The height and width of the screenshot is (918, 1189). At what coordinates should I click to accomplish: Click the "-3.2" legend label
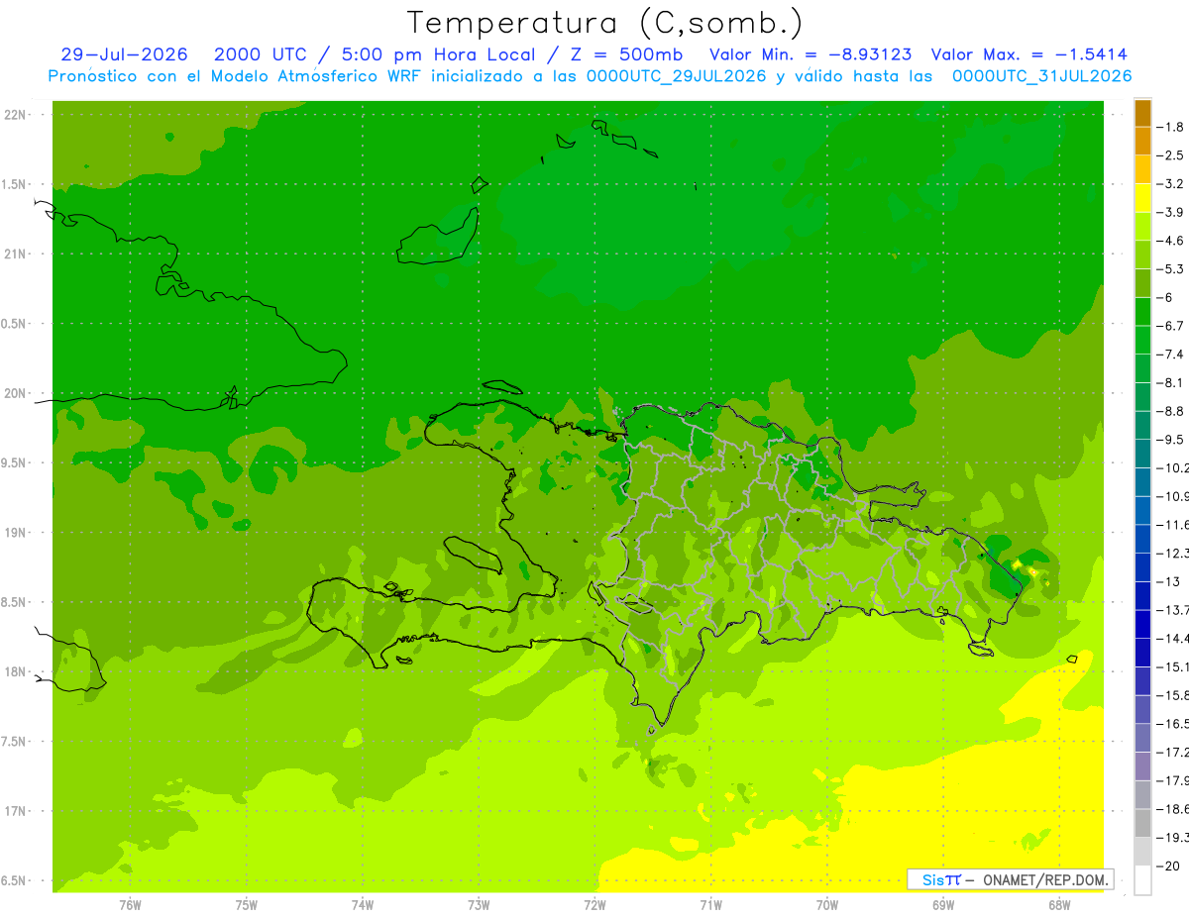(x=1171, y=184)
